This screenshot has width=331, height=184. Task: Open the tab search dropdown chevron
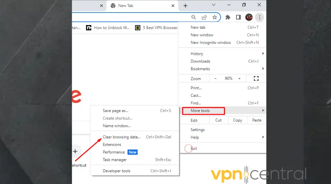(x=213, y=5)
